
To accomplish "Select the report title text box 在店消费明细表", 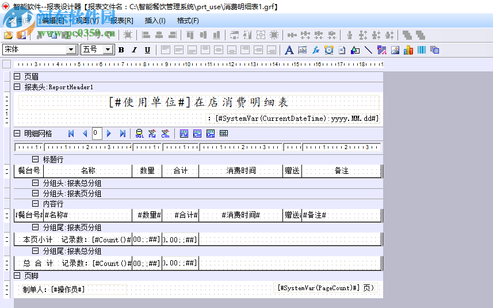I will [x=198, y=102].
